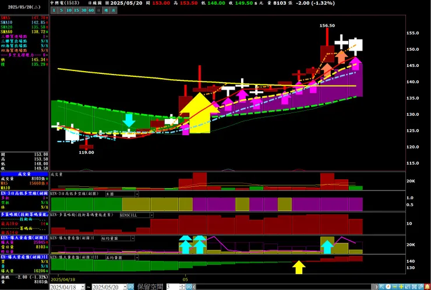Click the MA5 15660張 volume row
431x290 pixels.
click(x=24, y=183)
